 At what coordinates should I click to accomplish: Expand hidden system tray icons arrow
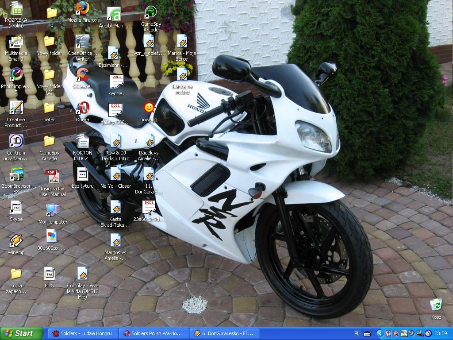(x=380, y=334)
